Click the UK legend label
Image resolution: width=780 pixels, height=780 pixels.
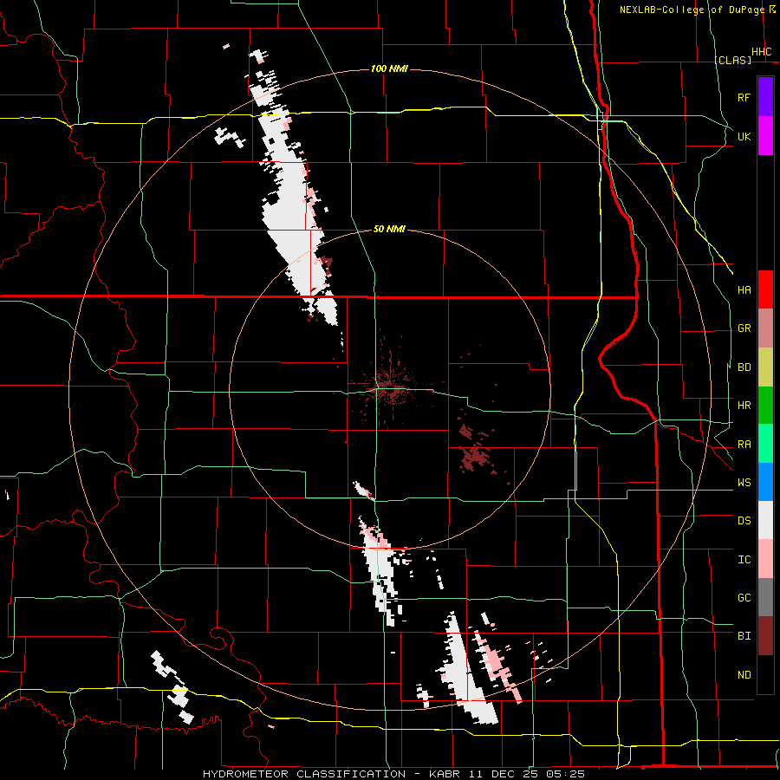click(x=744, y=136)
